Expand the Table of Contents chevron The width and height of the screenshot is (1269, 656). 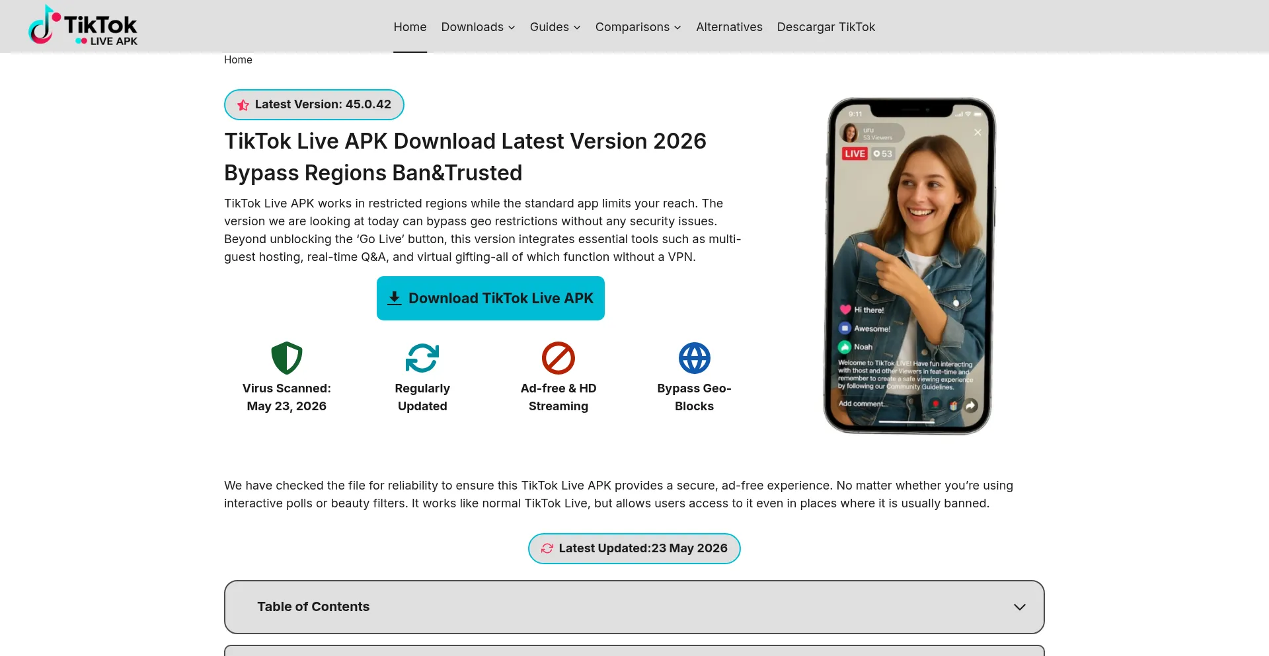pyautogui.click(x=1020, y=607)
